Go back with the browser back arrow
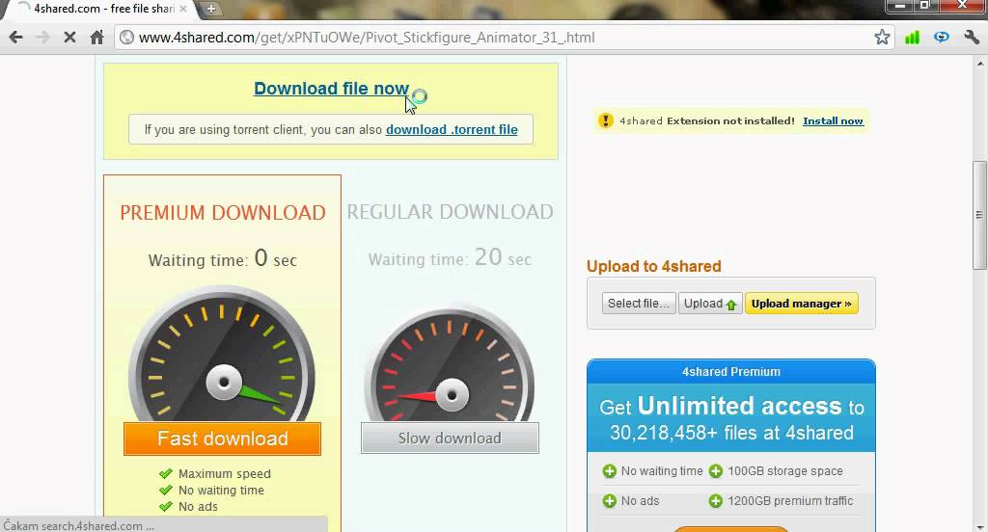Viewport: 988px width, 532px height. pos(16,38)
